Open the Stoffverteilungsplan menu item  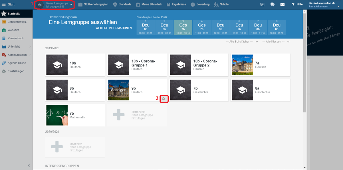(x=93, y=4)
